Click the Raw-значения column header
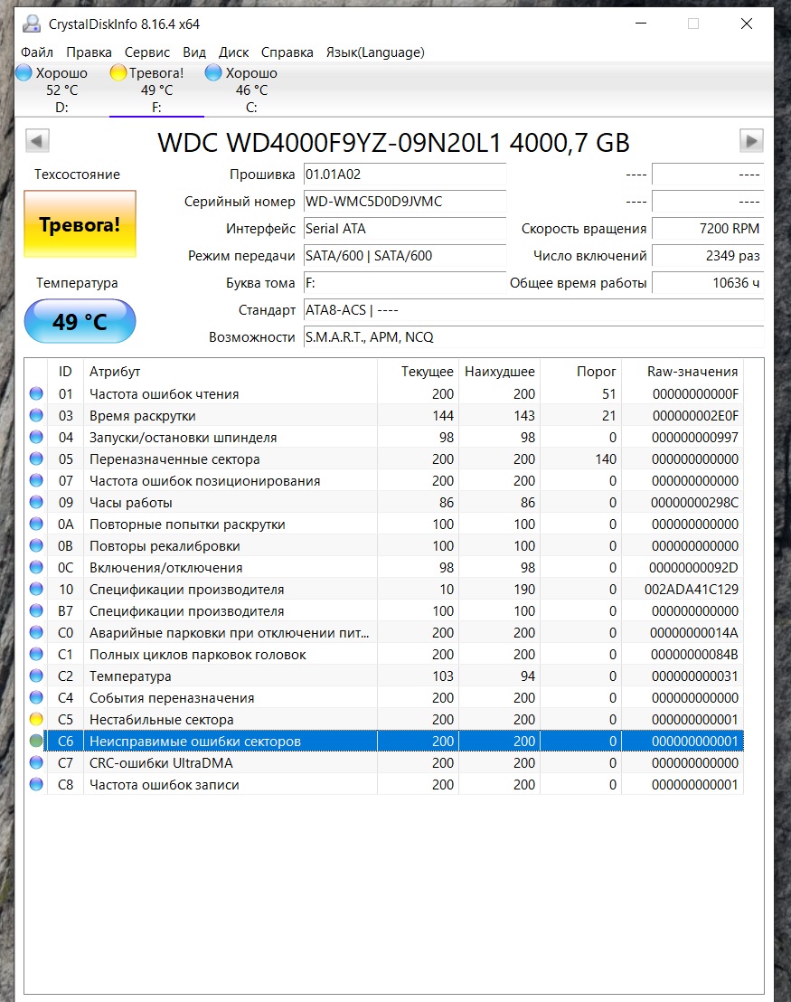 tap(683, 372)
